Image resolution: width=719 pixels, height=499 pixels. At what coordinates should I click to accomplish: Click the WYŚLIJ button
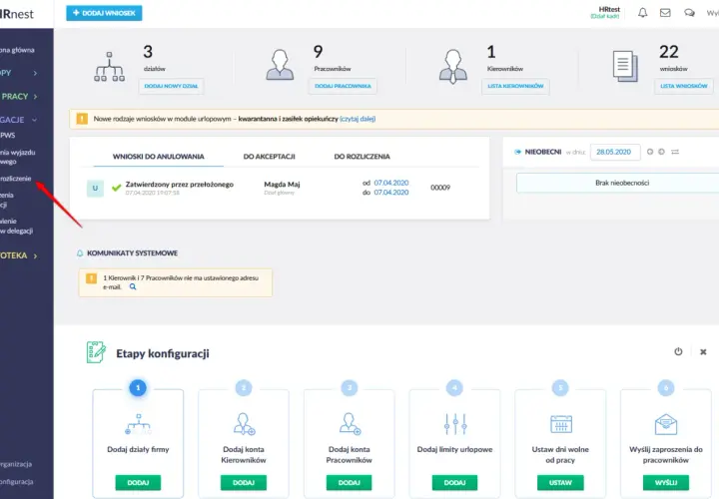click(666, 482)
